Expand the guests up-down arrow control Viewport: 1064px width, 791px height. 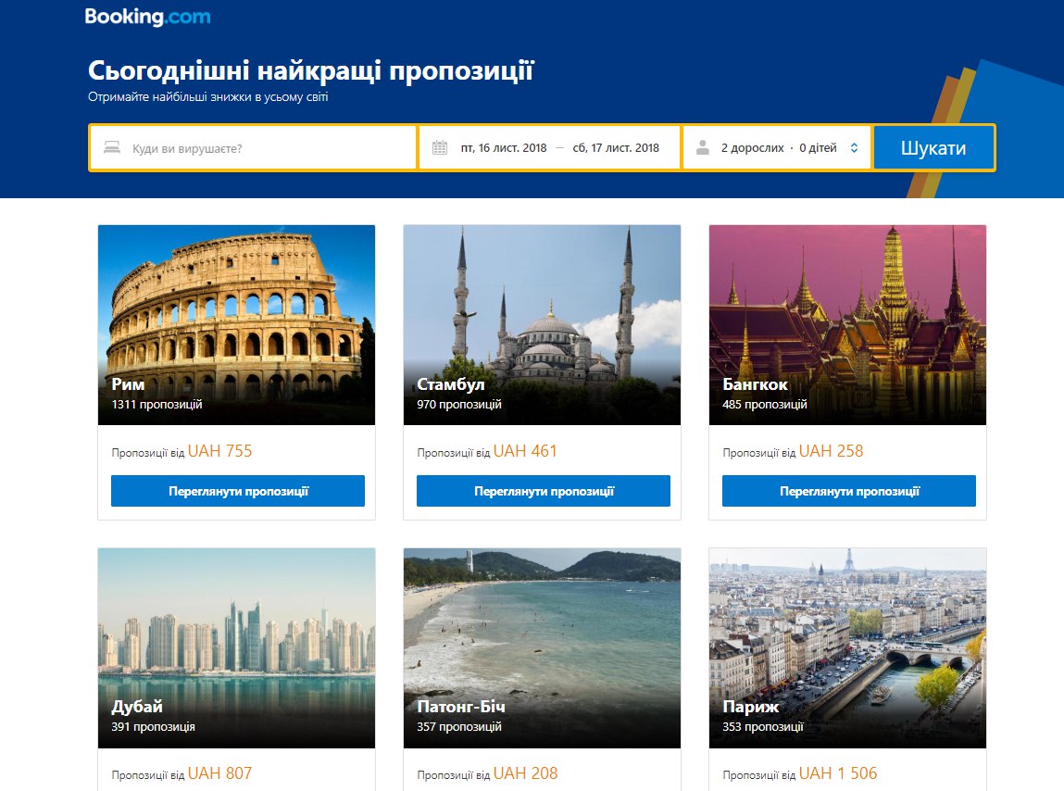click(x=855, y=148)
